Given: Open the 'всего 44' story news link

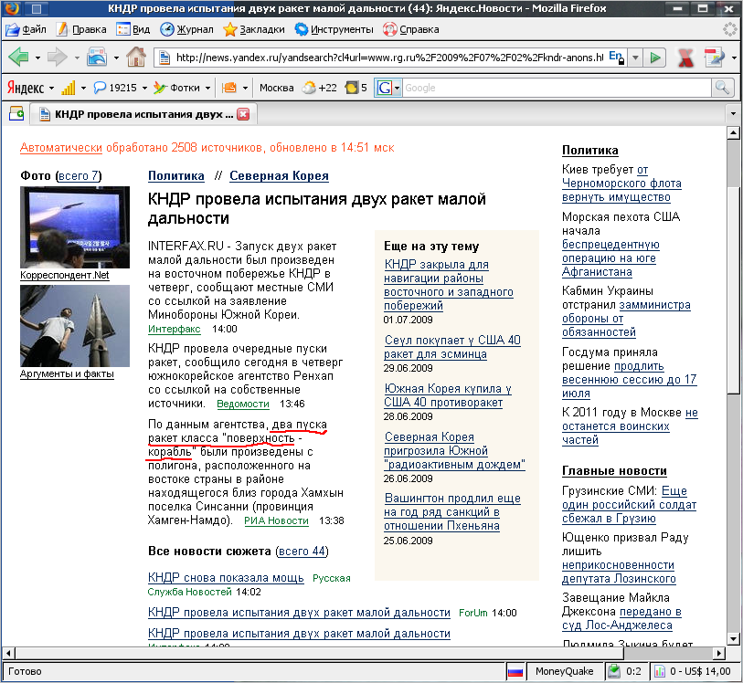Looking at the screenshot, I should pos(302,551).
